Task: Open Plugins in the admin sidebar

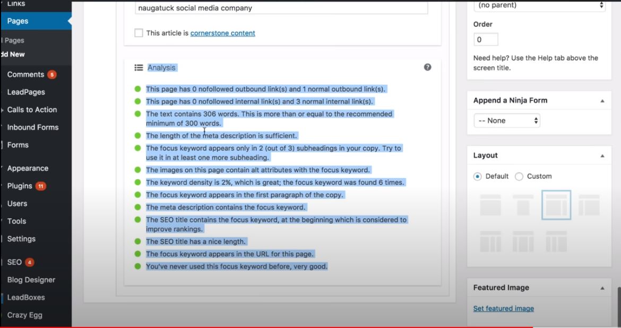Action: point(20,186)
